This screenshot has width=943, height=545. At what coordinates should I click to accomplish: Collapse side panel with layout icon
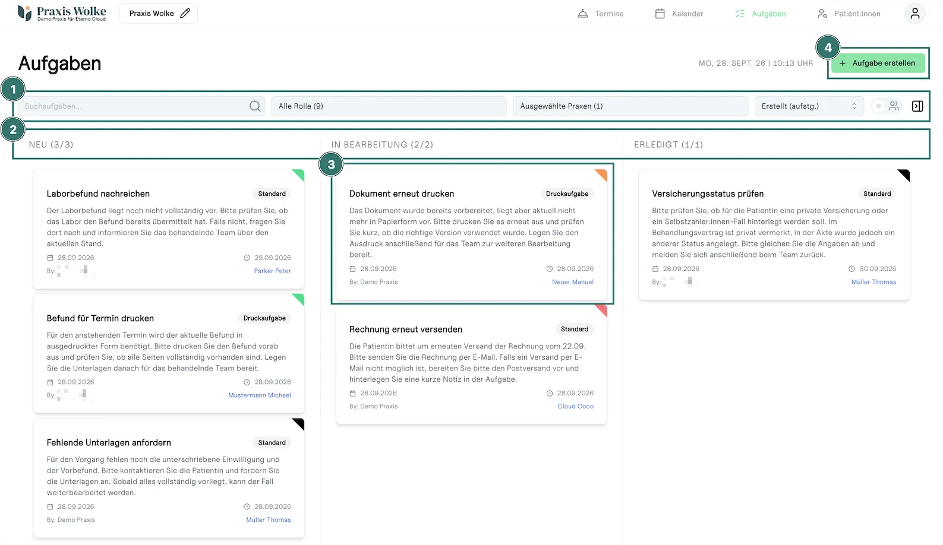click(x=917, y=106)
